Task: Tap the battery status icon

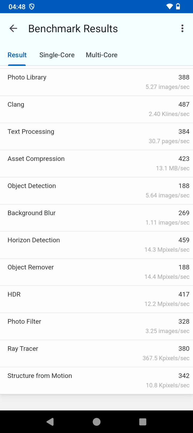Action: (178, 6)
